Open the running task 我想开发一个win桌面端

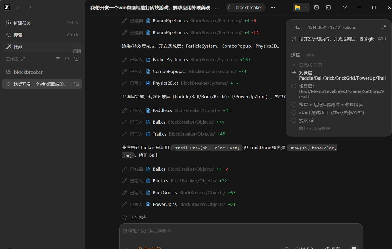point(42,84)
